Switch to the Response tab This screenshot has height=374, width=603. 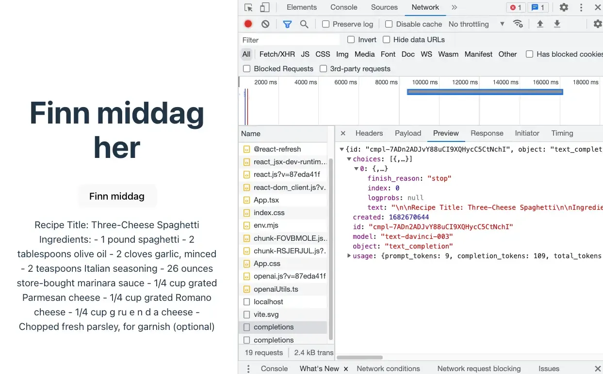[487, 133]
